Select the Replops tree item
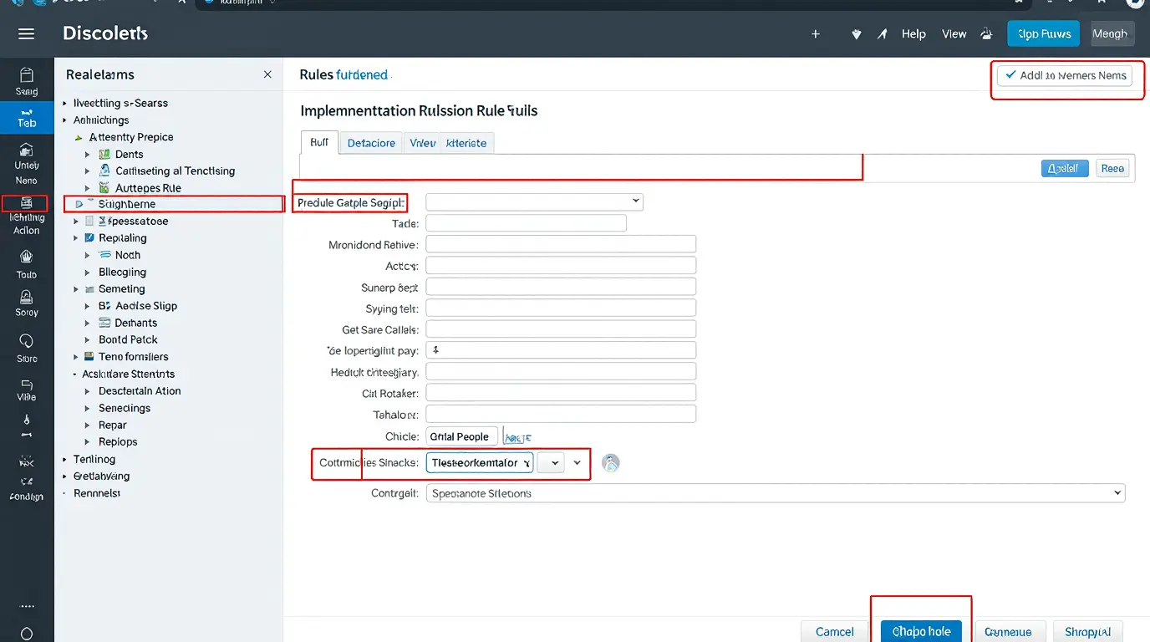This screenshot has width=1150, height=642. point(118,442)
